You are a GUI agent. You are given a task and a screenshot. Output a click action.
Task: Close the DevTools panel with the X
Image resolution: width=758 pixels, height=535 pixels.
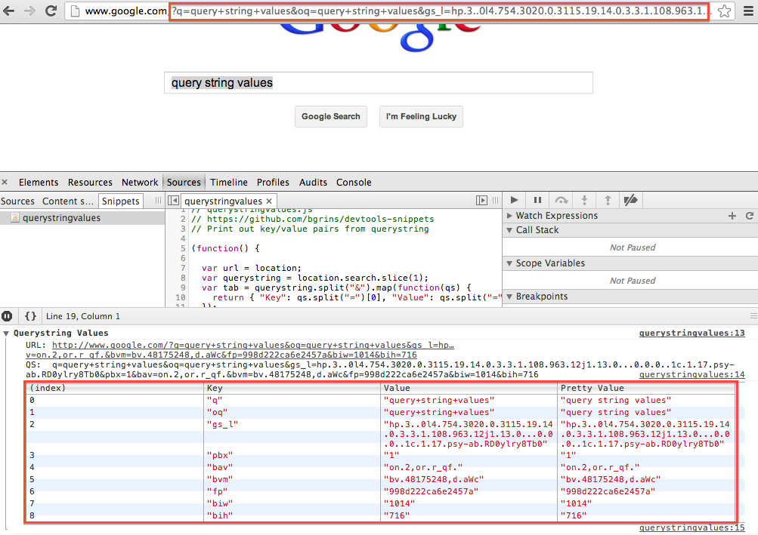click(5, 182)
